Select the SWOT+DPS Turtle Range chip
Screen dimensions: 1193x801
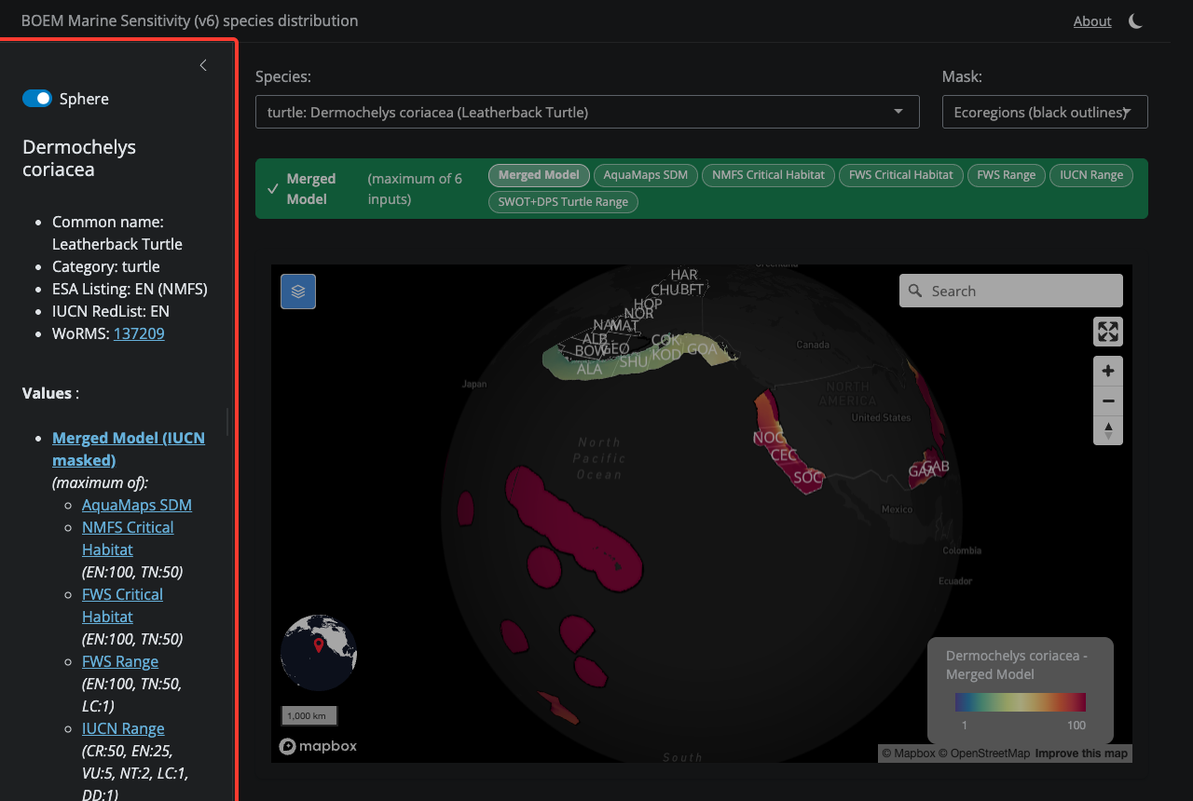(x=563, y=201)
